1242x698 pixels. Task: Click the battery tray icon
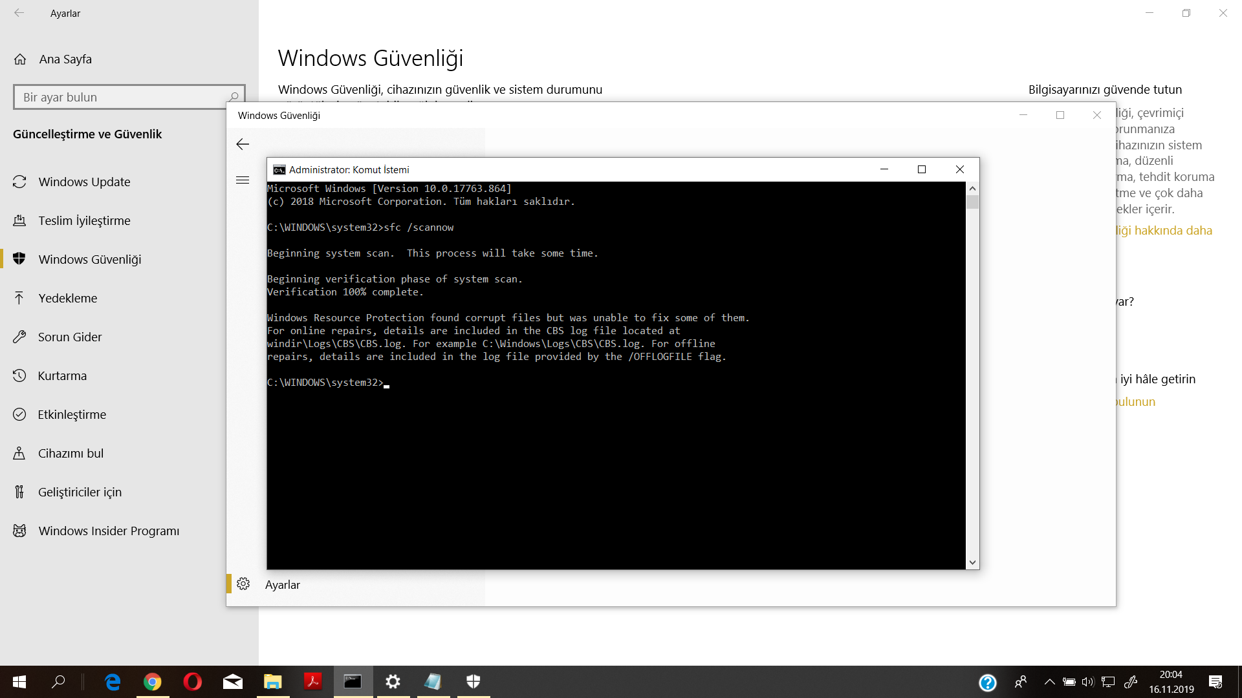[1069, 682]
